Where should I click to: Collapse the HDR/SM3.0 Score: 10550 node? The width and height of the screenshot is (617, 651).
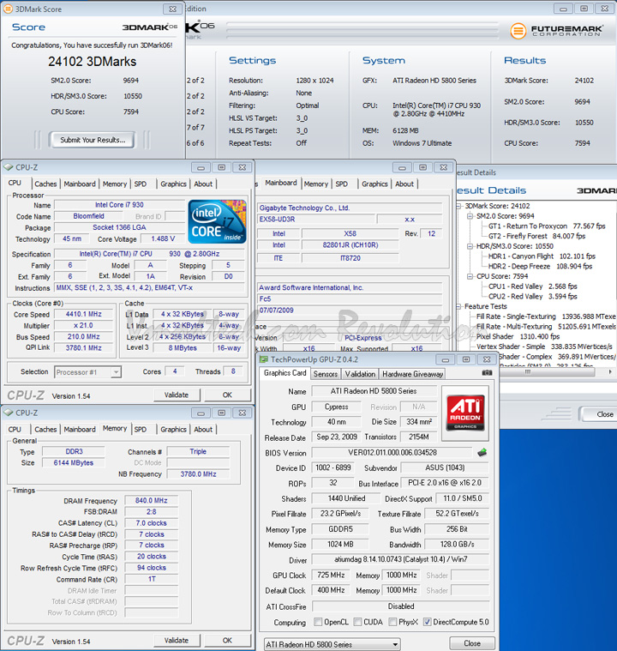click(470, 246)
